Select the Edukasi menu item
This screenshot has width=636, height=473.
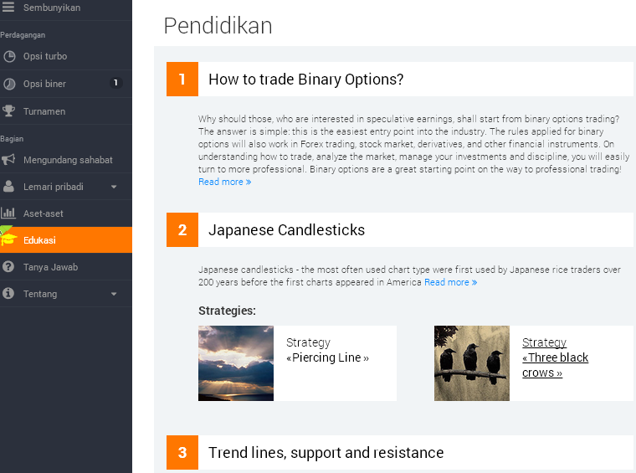tap(66, 240)
